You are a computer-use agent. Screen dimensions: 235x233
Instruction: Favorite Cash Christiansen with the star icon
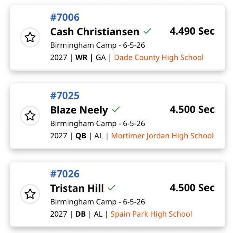pos(30,37)
